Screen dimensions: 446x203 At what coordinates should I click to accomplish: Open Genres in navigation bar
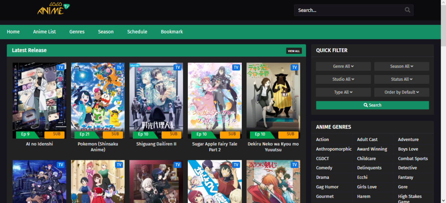pos(77,32)
